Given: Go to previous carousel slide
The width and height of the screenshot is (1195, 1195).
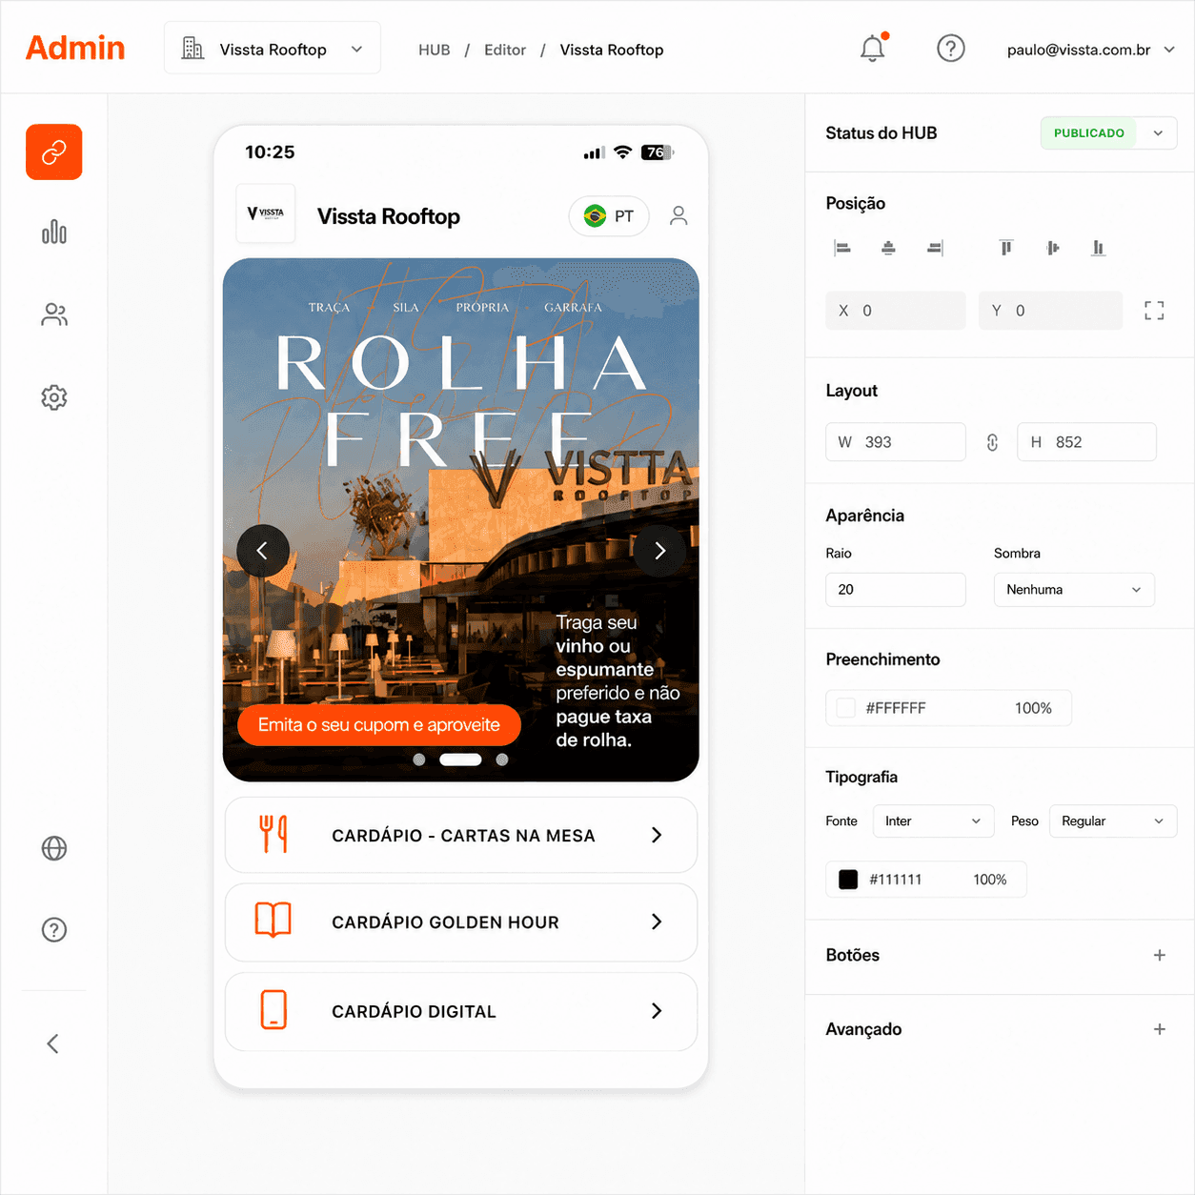Looking at the screenshot, I should 262,551.
